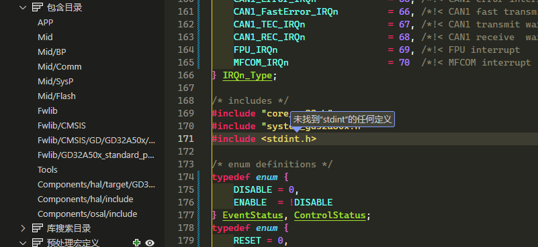The width and height of the screenshot is (538, 247).
Task: Click the 预处理宏定义 list icon
Action: [x=38, y=243]
